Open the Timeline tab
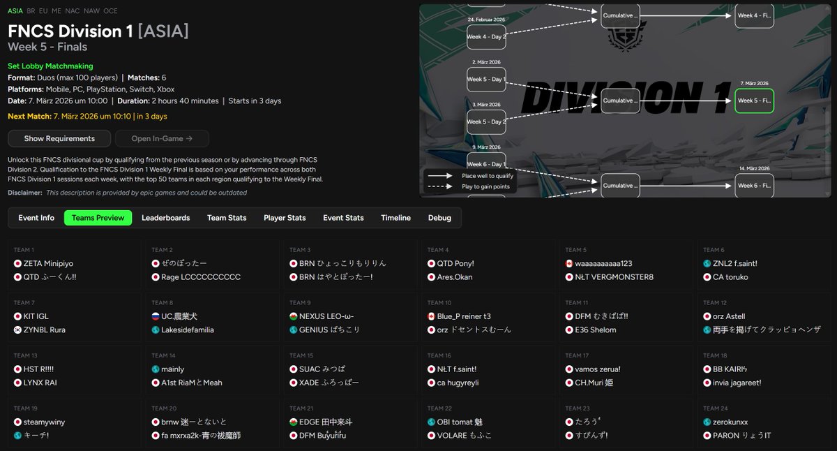Viewport: 837px width, 451px height. point(395,218)
